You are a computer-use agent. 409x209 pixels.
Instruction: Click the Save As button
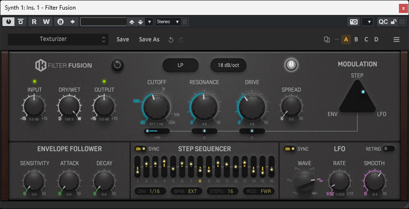coord(149,39)
